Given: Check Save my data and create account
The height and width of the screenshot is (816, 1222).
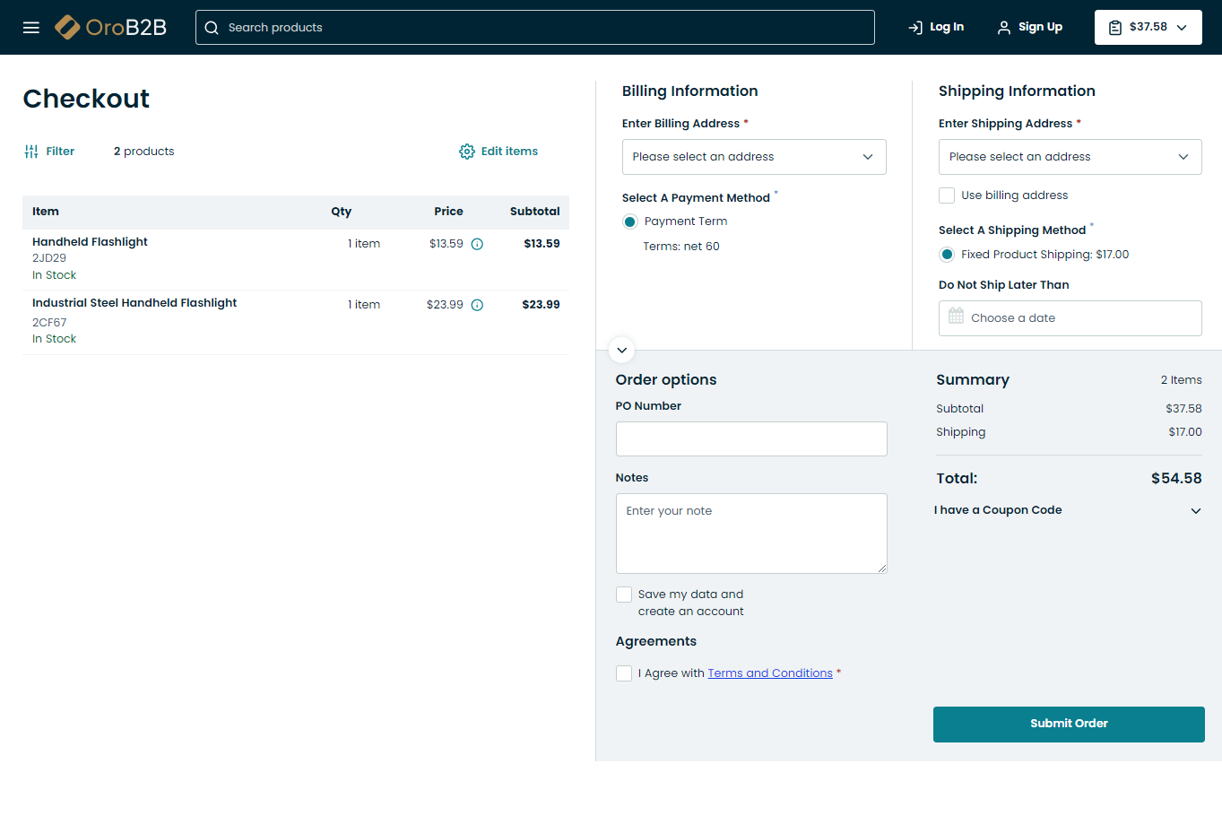Looking at the screenshot, I should click(x=624, y=595).
